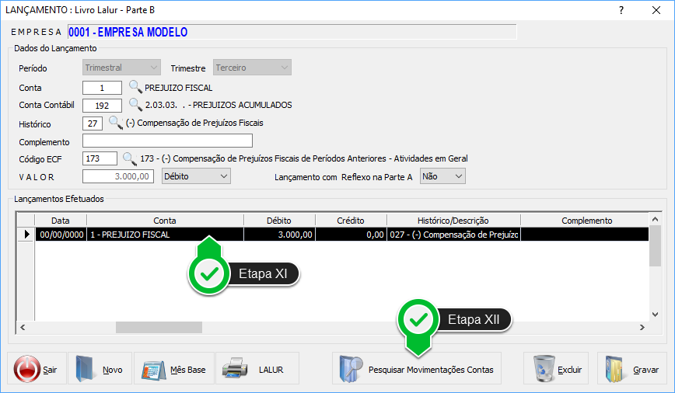
Task: Open Histórico lookup magnifier icon
Action: (x=115, y=123)
